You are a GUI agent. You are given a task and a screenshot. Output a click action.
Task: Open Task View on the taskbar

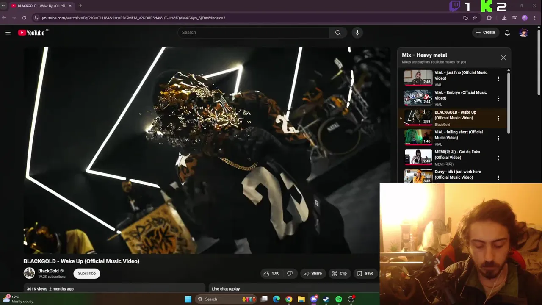264,299
